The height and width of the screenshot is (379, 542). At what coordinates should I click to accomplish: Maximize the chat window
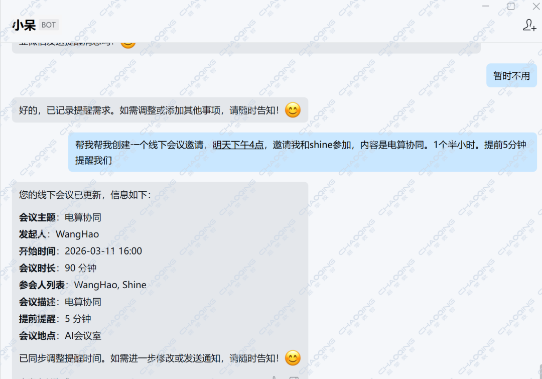(x=511, y=6)
